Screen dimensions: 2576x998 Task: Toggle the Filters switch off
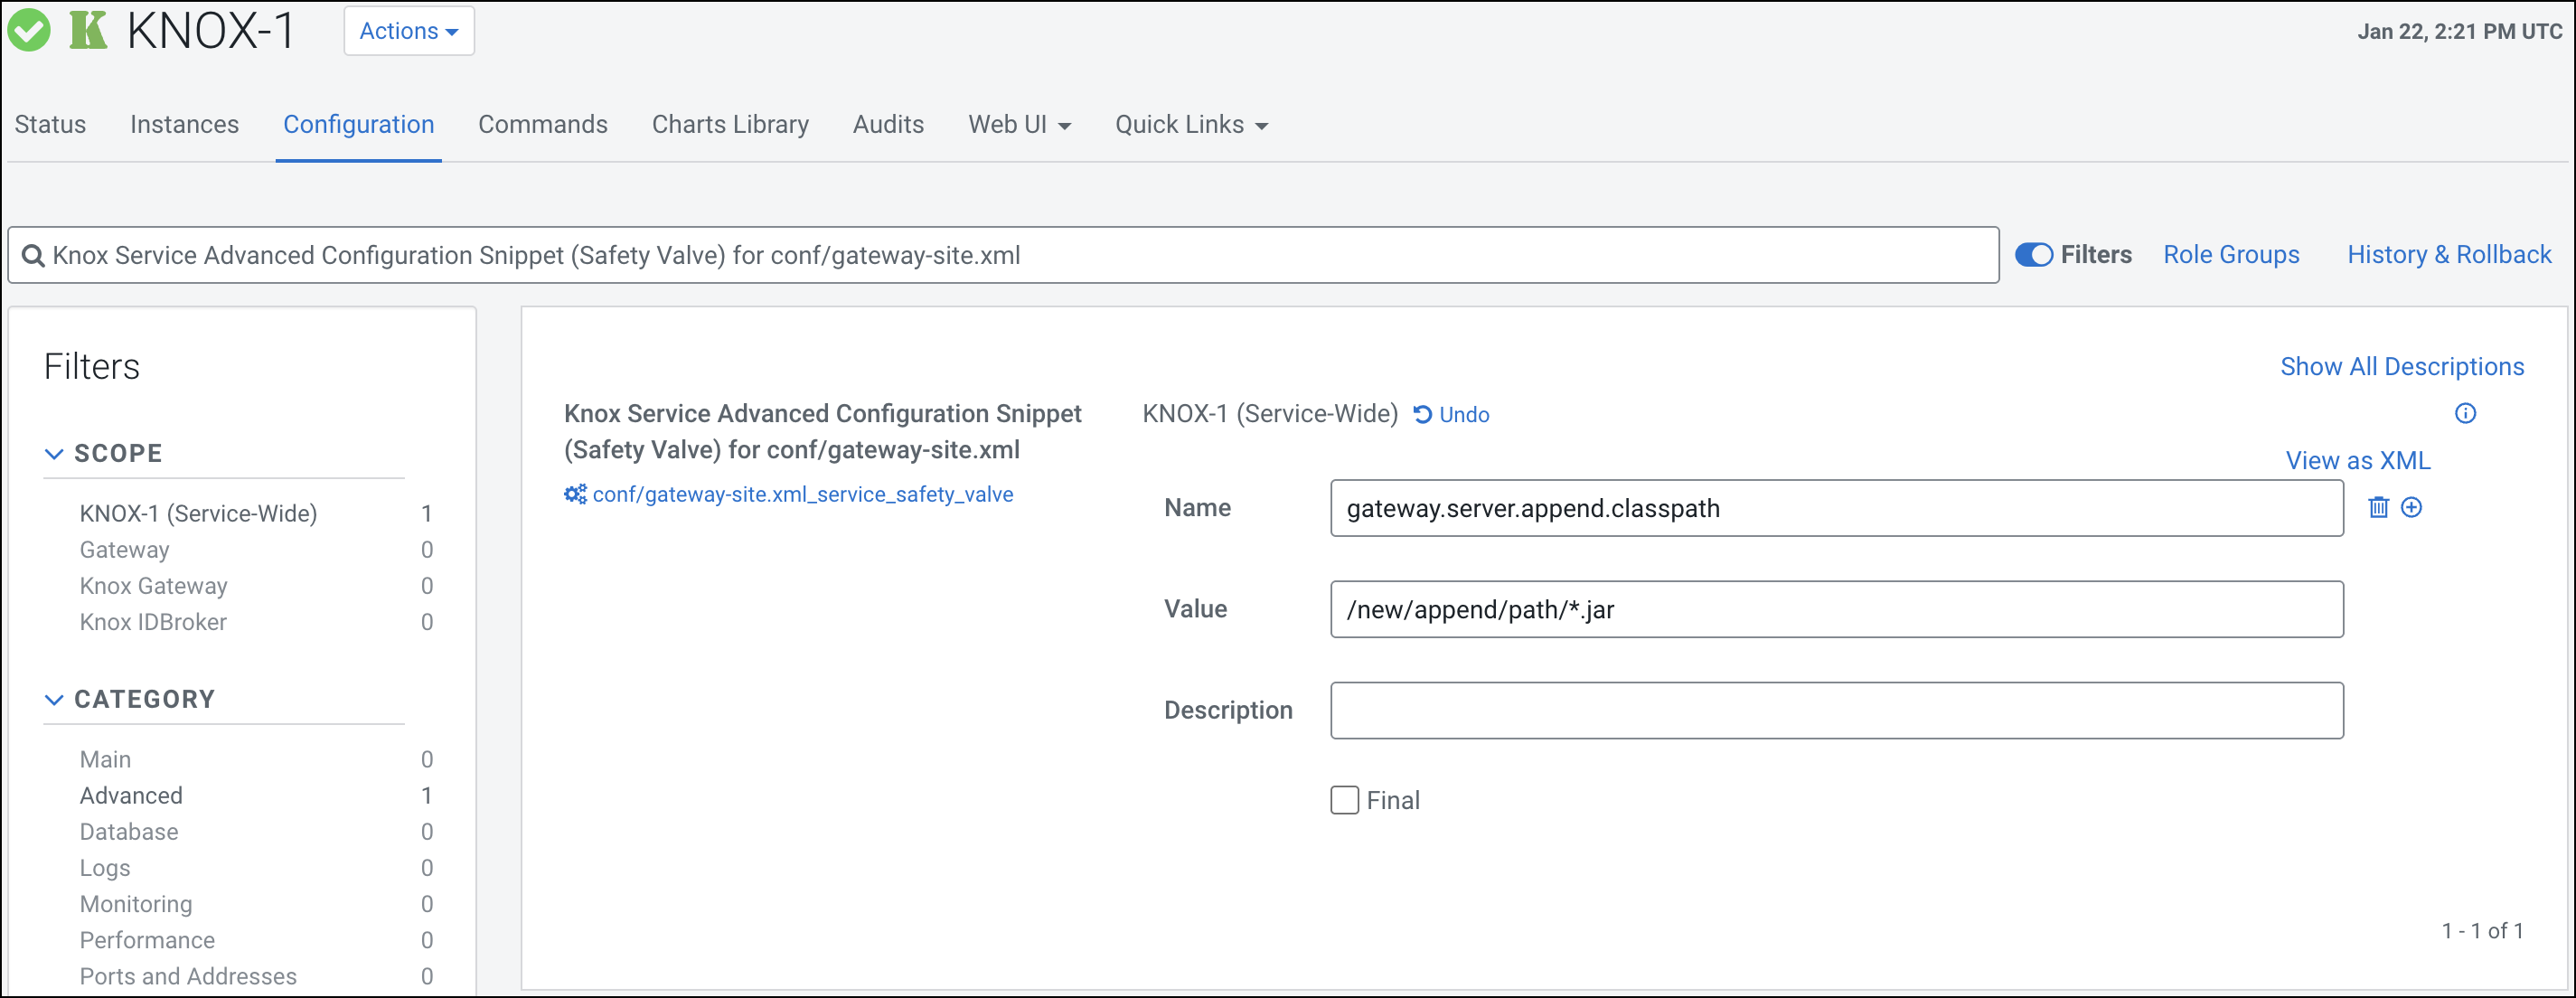pyautogui.click(x=2033, y=255)
